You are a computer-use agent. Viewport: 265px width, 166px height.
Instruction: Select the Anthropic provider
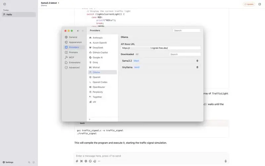point(102,38)
